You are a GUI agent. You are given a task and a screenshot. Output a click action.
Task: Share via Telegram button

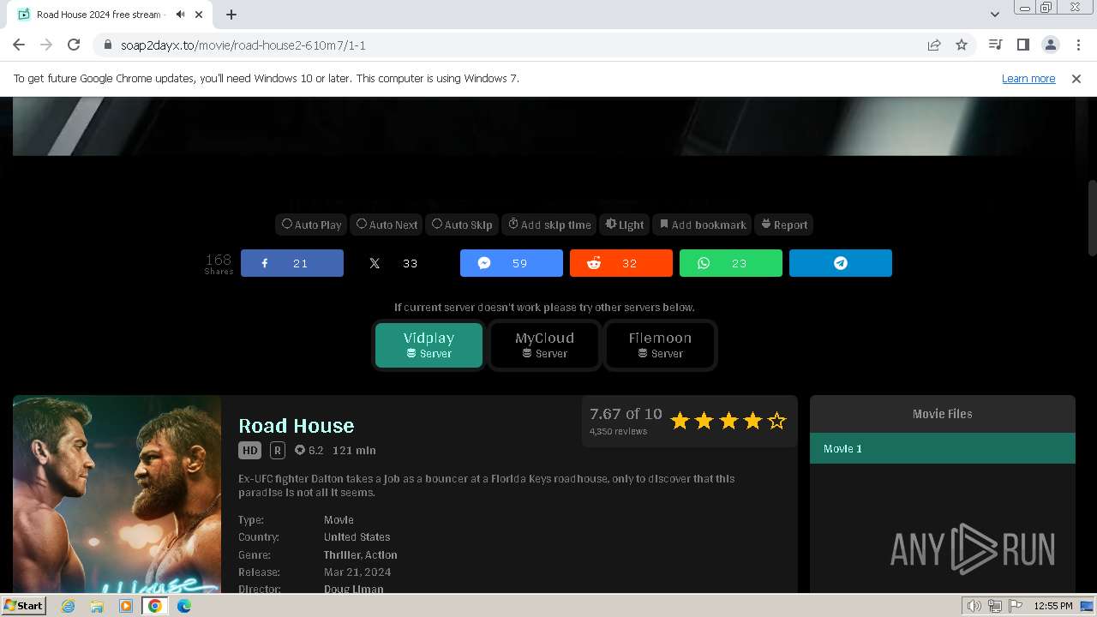pyautogui.click(x=841, y=263)
